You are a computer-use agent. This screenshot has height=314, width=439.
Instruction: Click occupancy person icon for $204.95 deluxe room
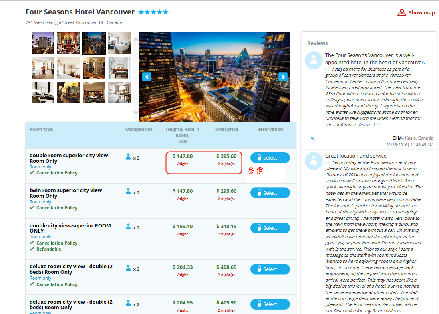[128, 303]
